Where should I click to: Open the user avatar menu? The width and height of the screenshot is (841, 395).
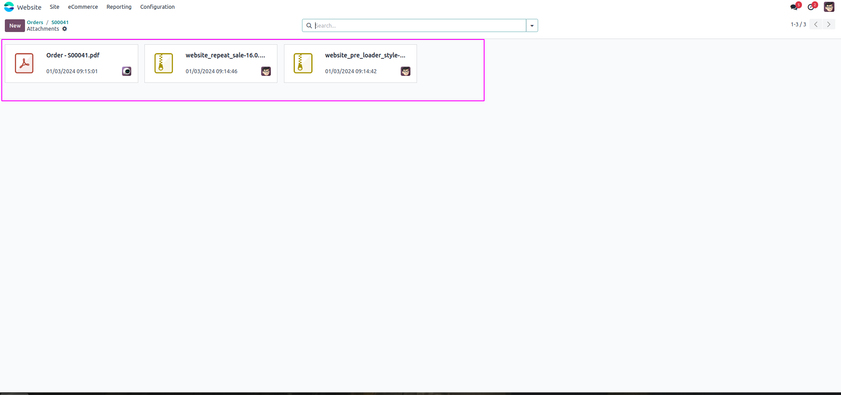[829, 7]
